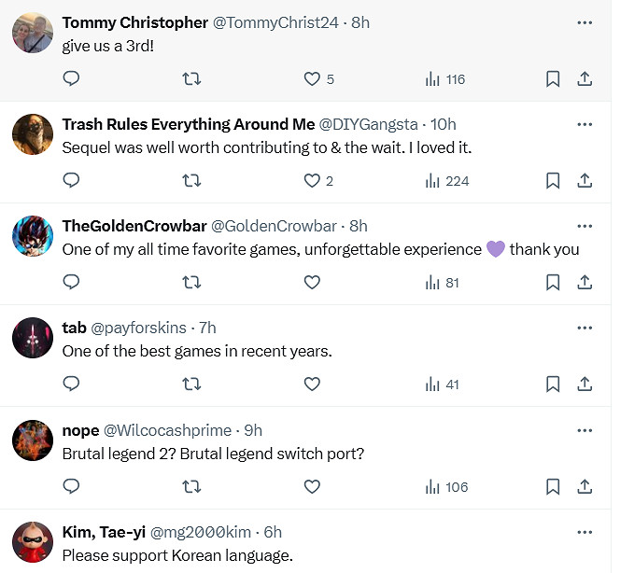The height and width of the screenshot is (573, 620).
Task: Open more options on nope's tweet
Action: tap(585, 430)
